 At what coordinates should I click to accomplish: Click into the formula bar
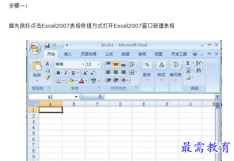tap(159, 97)
